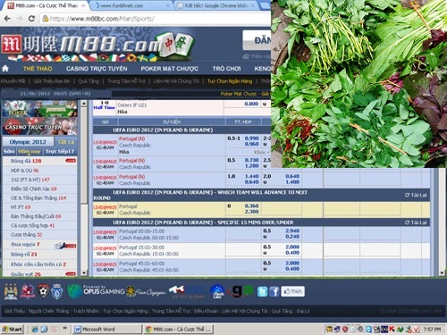
Task: Open CASINO TRỰC TUYẾN menu
Action: tap(97, 69)
